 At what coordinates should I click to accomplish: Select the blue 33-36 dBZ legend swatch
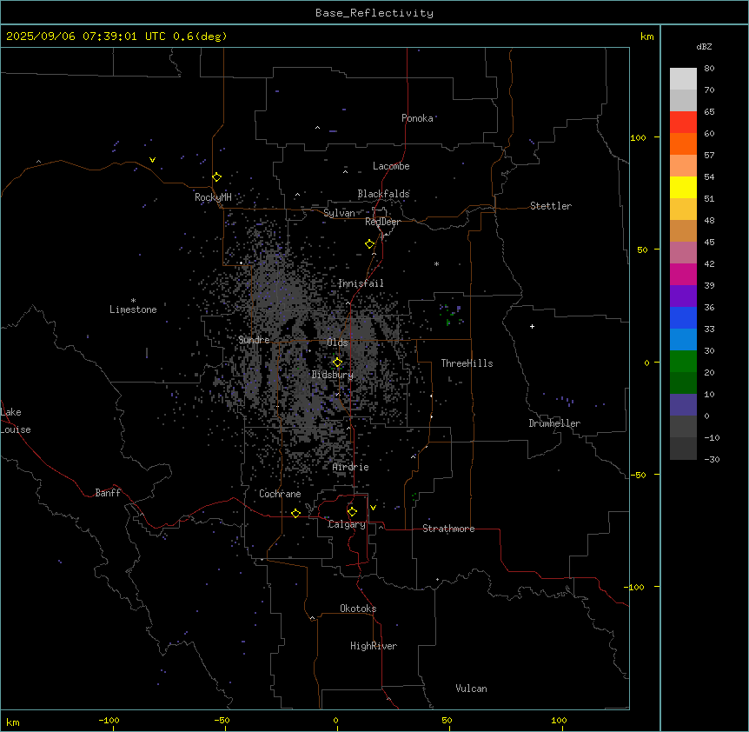pos(683,317)
